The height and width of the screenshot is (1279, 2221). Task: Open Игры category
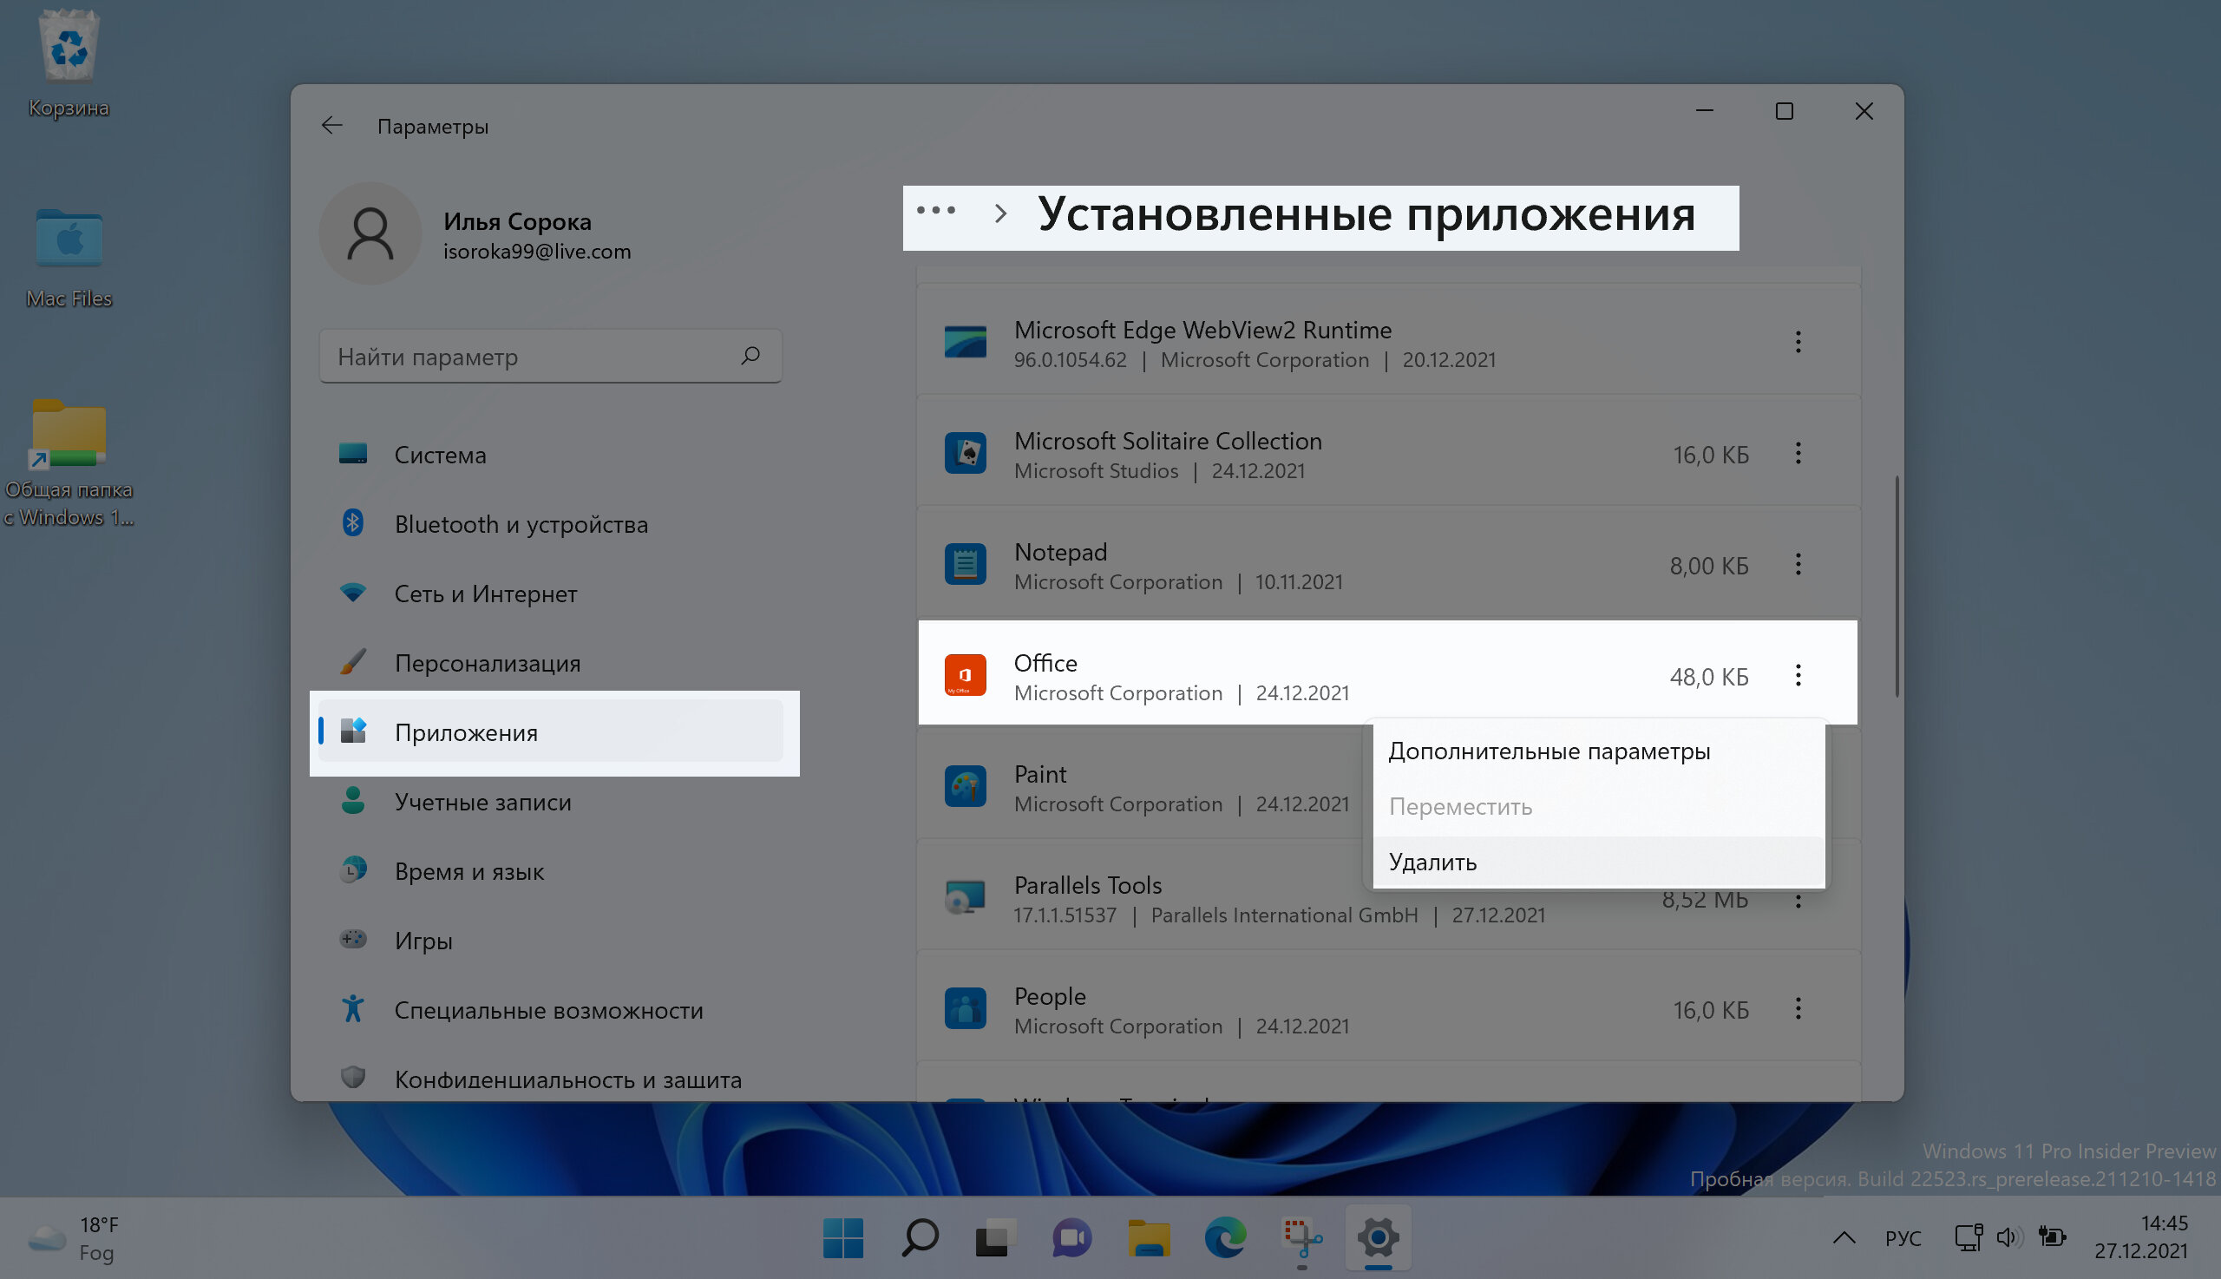tap(551, 940)
